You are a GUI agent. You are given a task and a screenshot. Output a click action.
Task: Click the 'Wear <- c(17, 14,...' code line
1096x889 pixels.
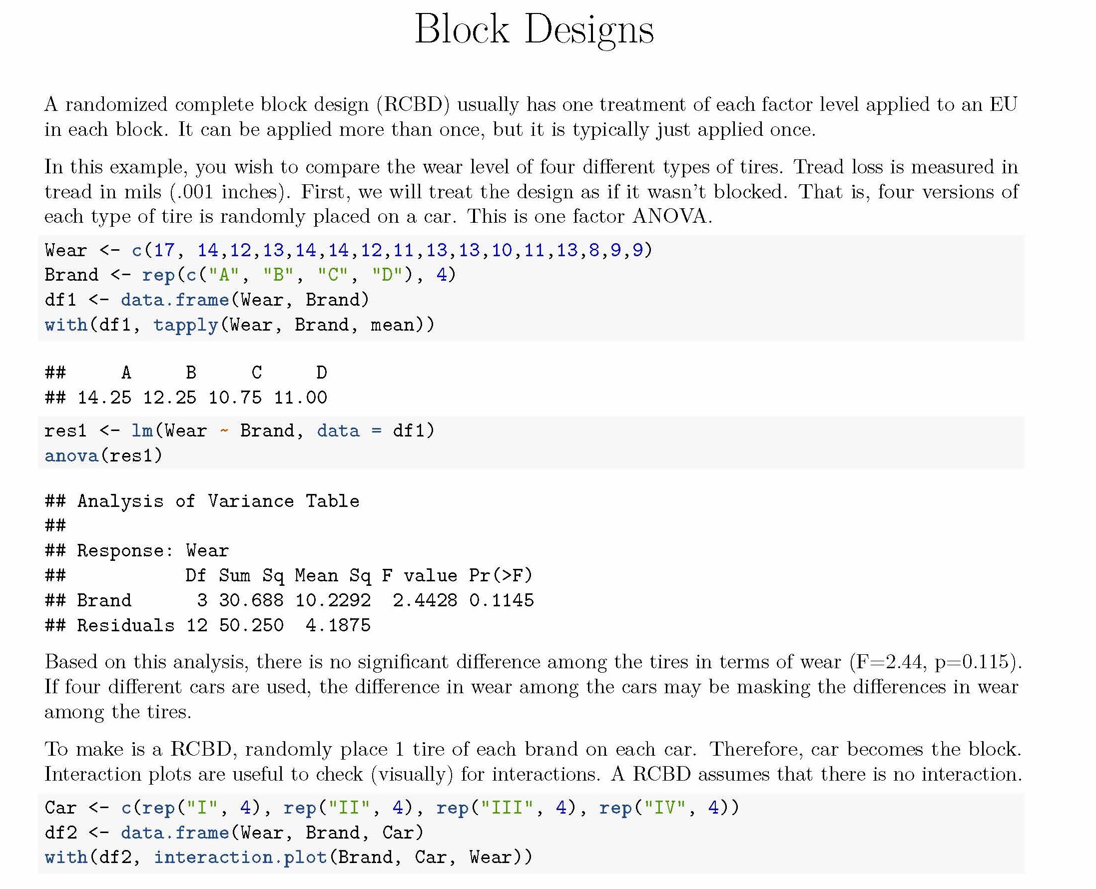point(349,250)
